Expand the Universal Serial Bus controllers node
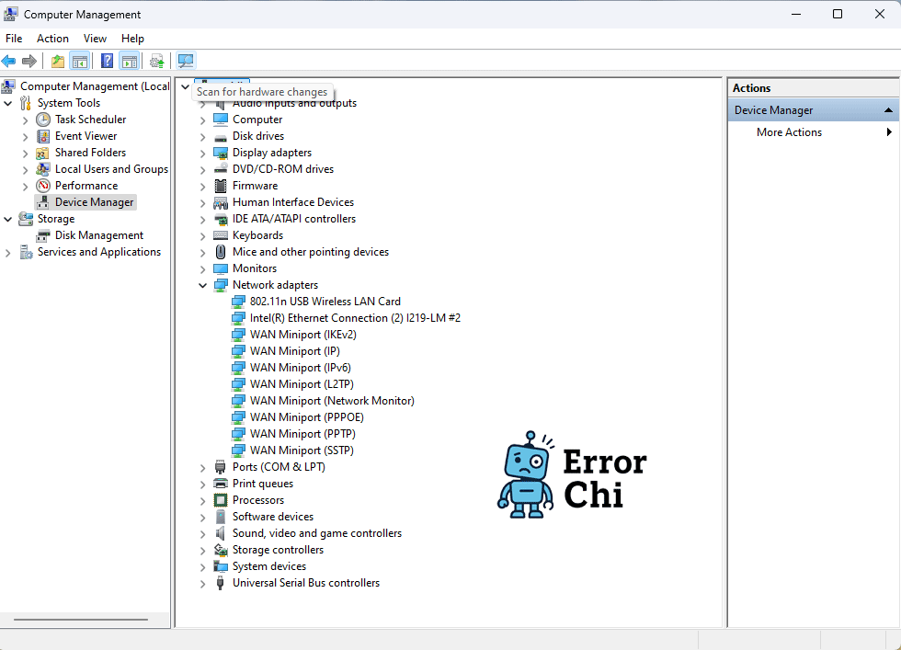 point(203,584)
